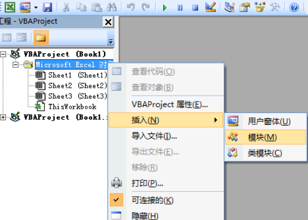The width and height of the screenshot is (308, 220).
Task: Click 导出文件(E)... menu entry
Action: click(x=166, y=152)
